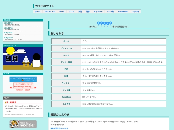Click the description text 'つくったものおきば。'
Screen dimensions: 174x130
pyautogui.click(x=92, y=83)
